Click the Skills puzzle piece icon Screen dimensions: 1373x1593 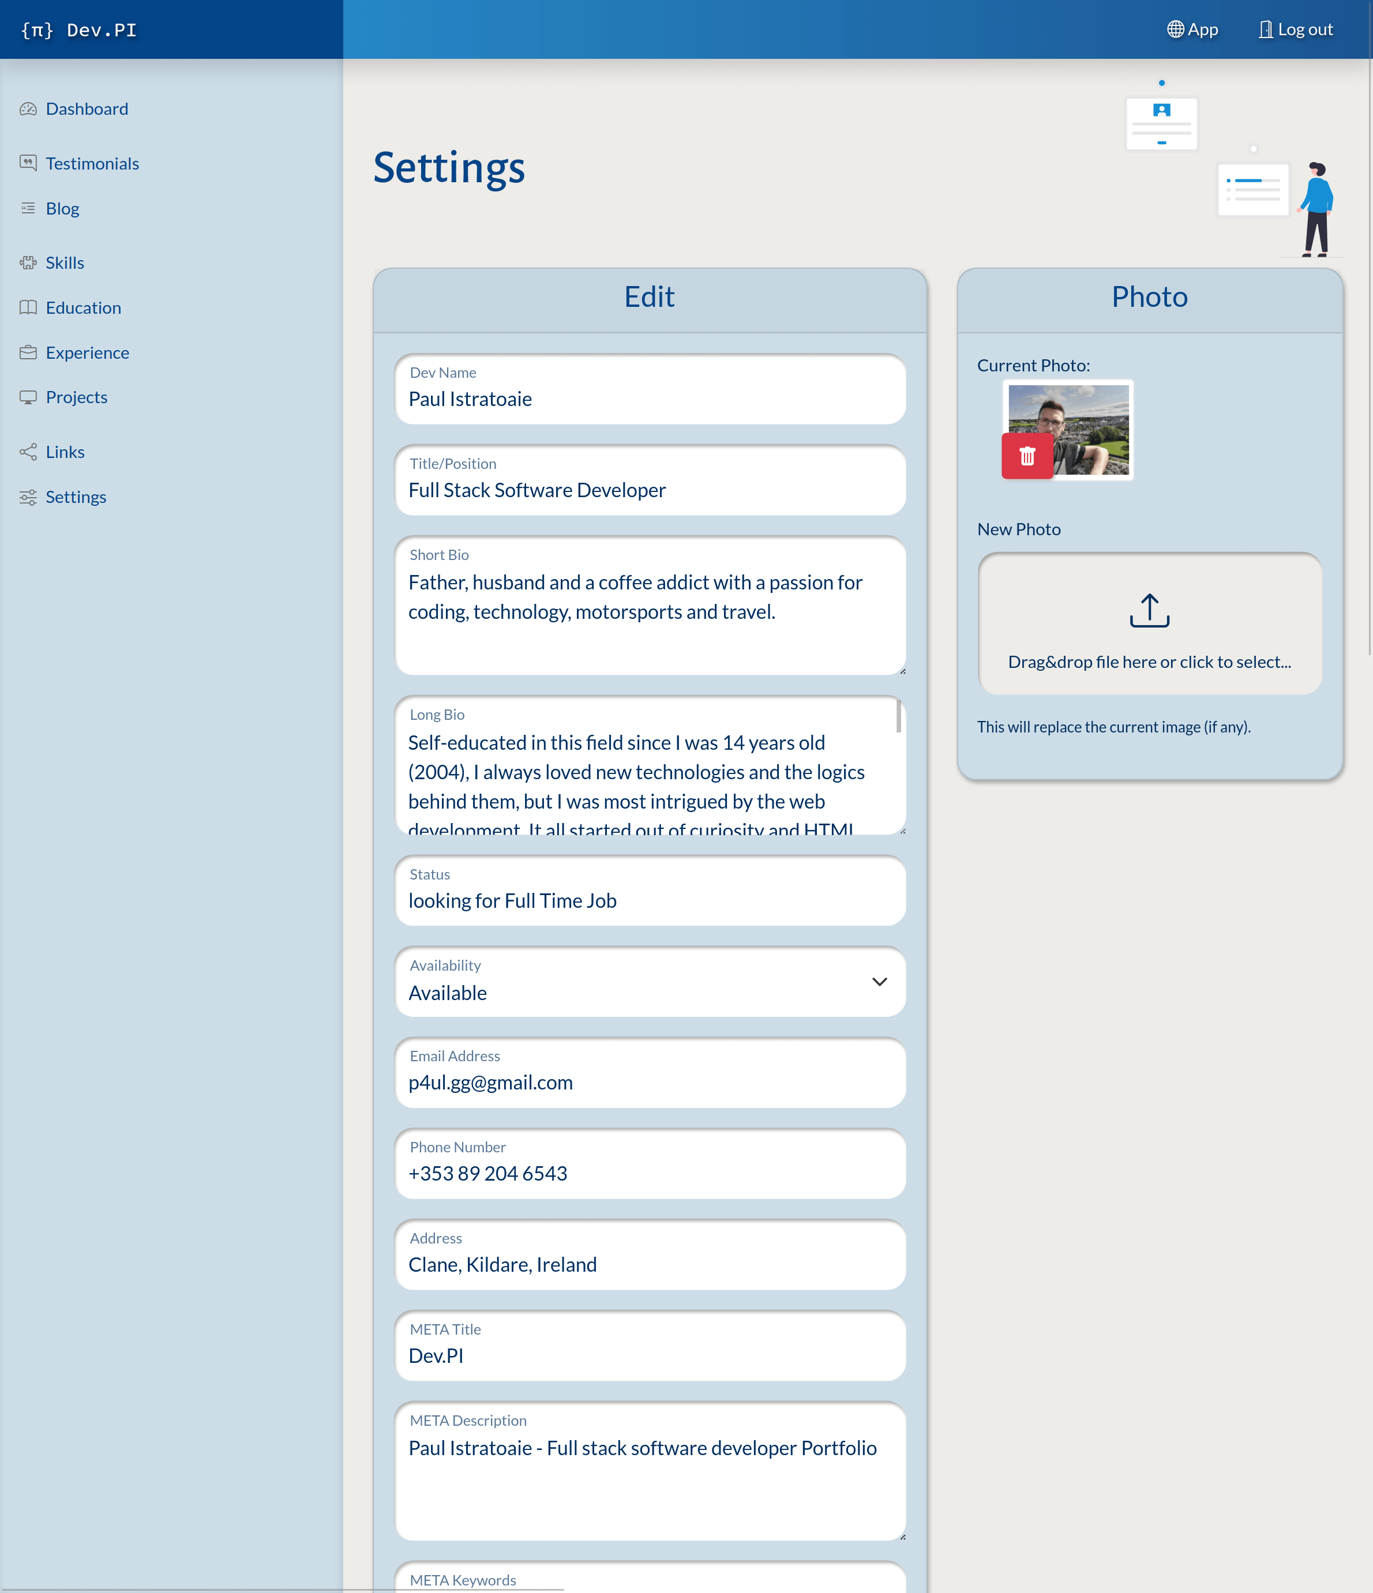coord(28,263)
